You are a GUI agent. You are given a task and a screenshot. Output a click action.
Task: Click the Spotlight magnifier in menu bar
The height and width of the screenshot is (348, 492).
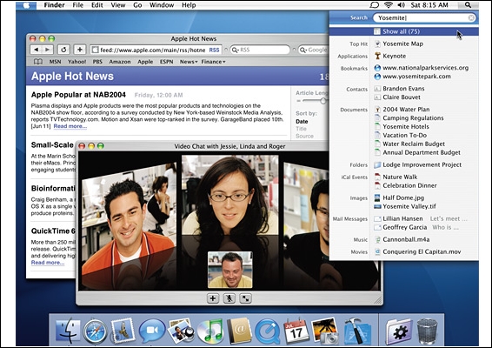468,5
